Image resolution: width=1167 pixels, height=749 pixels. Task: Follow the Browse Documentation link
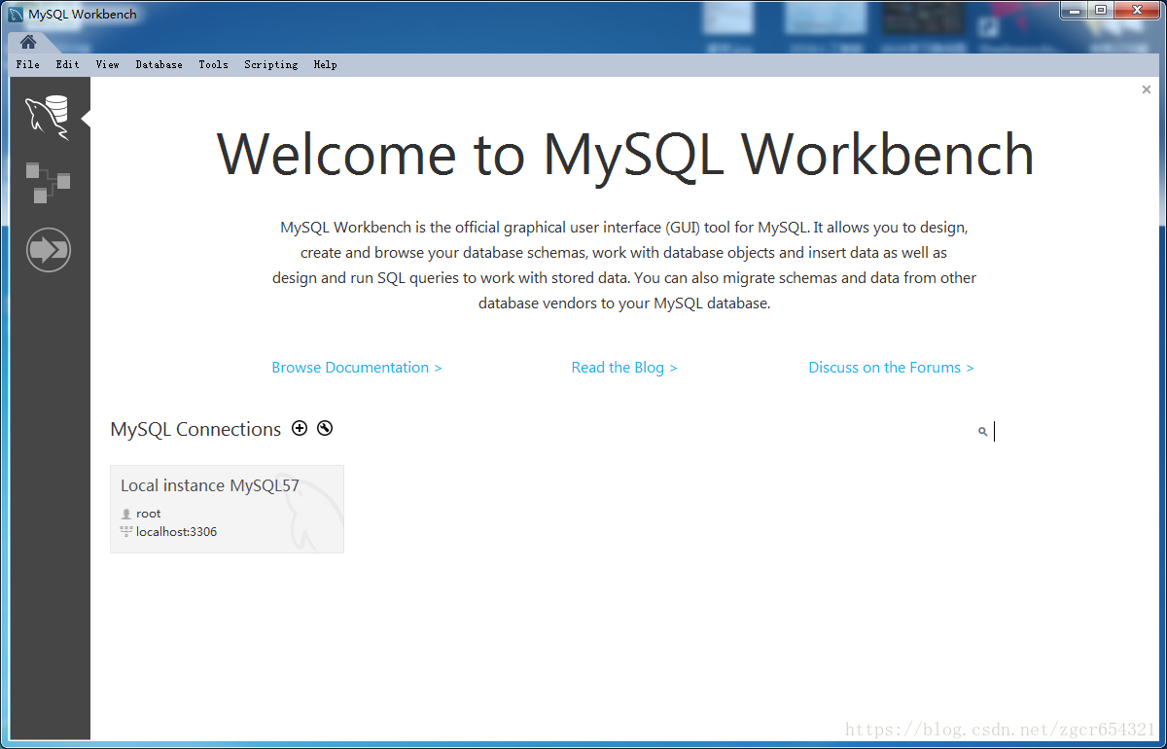[x=357, y=368]
